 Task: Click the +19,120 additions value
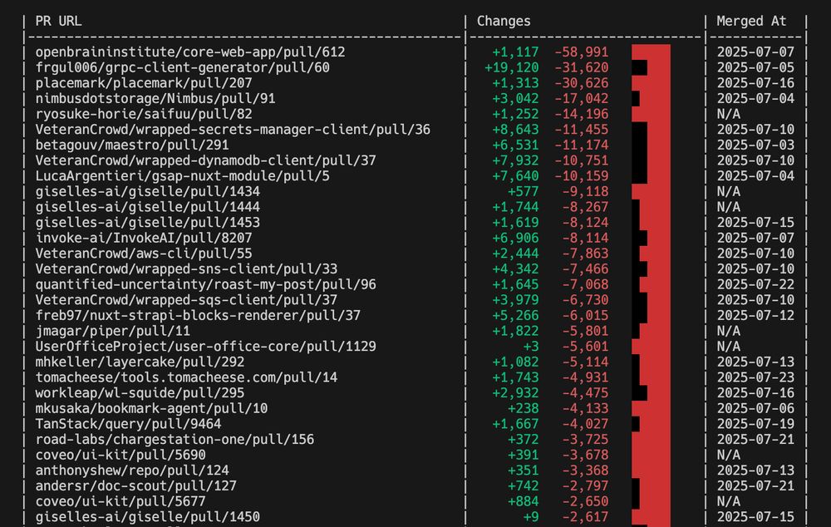511,67
